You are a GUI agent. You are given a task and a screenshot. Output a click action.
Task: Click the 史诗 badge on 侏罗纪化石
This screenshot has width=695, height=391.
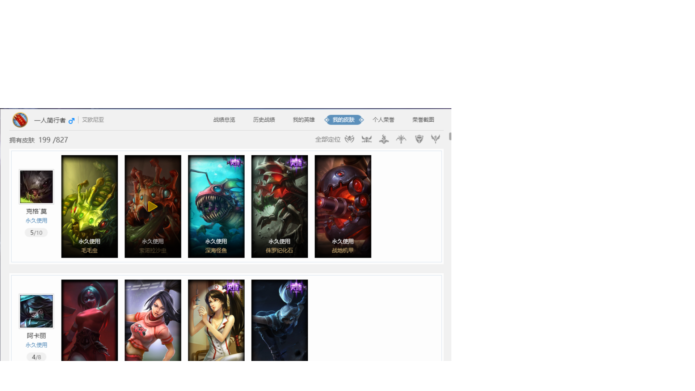(296, 163)
